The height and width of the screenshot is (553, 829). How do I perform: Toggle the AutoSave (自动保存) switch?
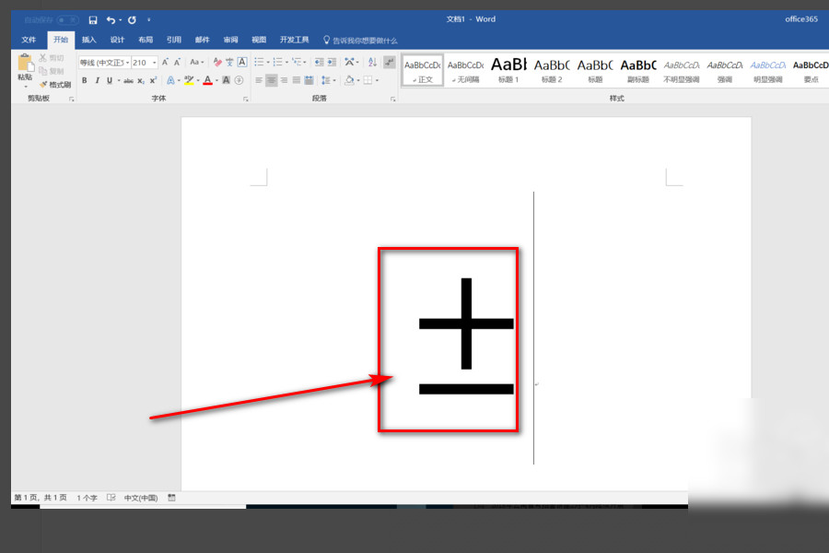(x=67, y=20)
